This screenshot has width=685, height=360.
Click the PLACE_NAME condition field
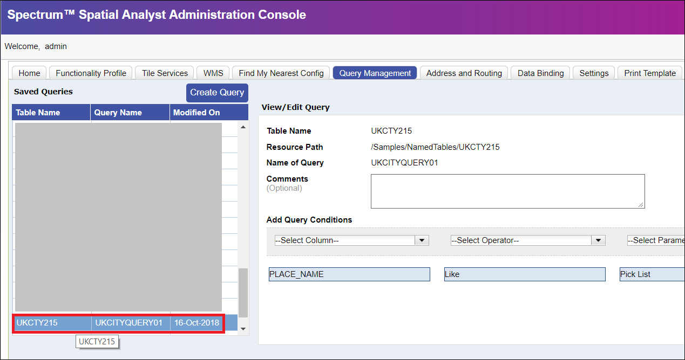[349, 274]
